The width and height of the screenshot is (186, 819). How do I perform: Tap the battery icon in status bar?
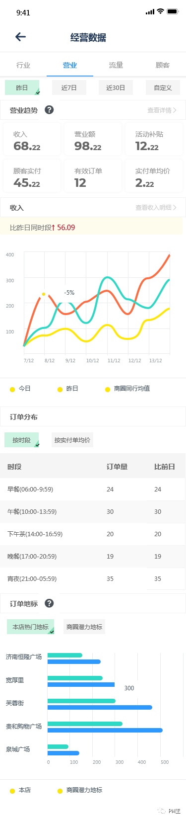tap(173, 11)
